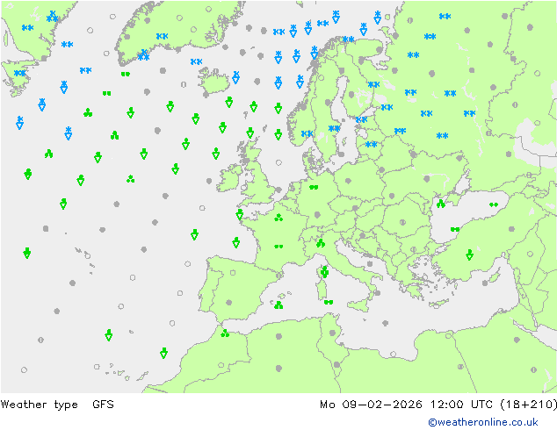Click the green rain symbol over Germany
This screenshot has height=430, width=557.
pos(314,187)
